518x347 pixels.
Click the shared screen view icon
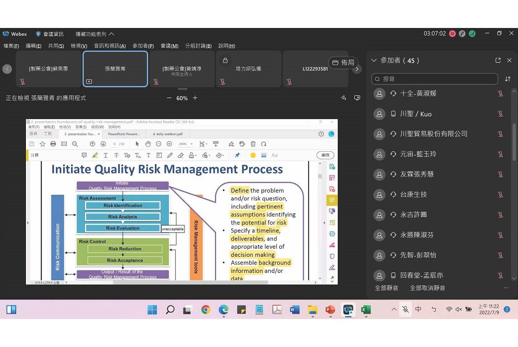[357, 98]
